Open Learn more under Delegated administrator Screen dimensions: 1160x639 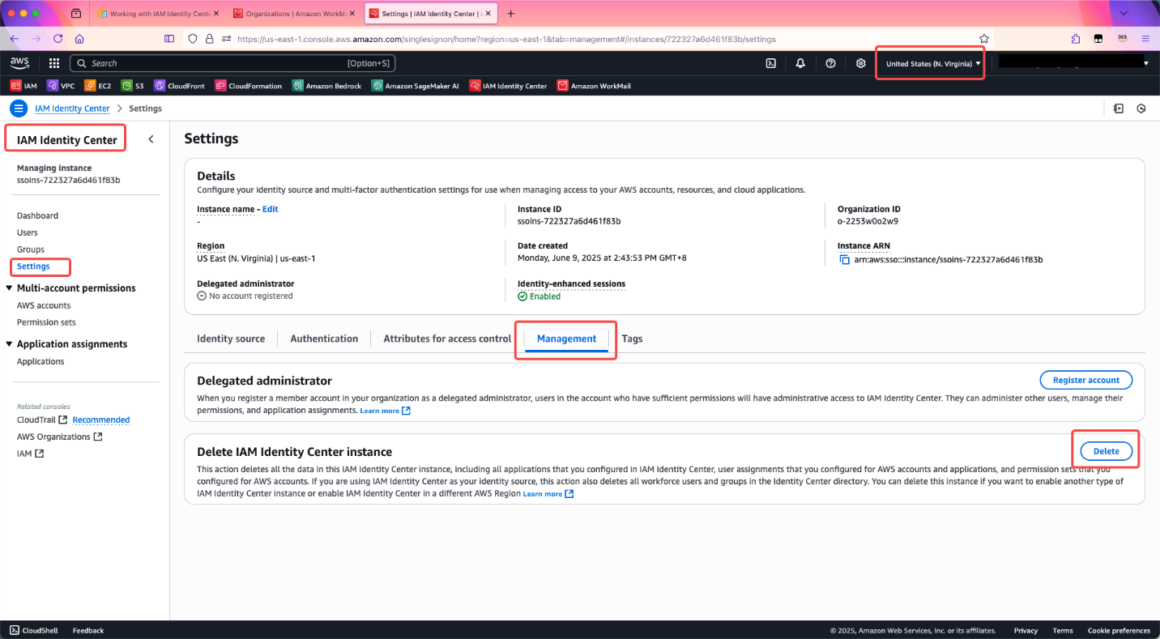tap(385, 411)
